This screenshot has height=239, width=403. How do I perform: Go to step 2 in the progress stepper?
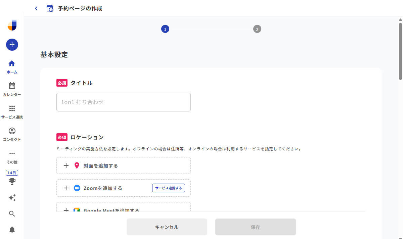click(x=257, y=29)
